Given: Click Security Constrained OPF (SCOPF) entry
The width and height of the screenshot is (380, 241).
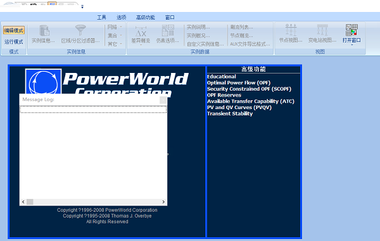Looking at the screenshot, I should click(249, 89).
